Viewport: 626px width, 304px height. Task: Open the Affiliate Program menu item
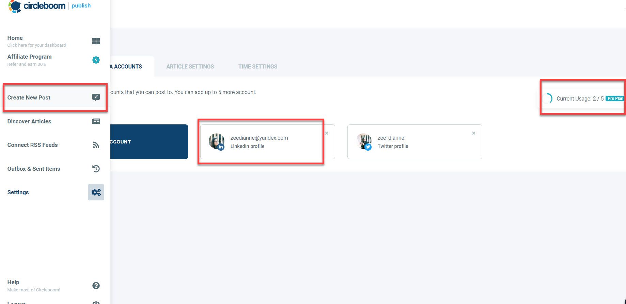pyautogui.click(x=30, y=57)
